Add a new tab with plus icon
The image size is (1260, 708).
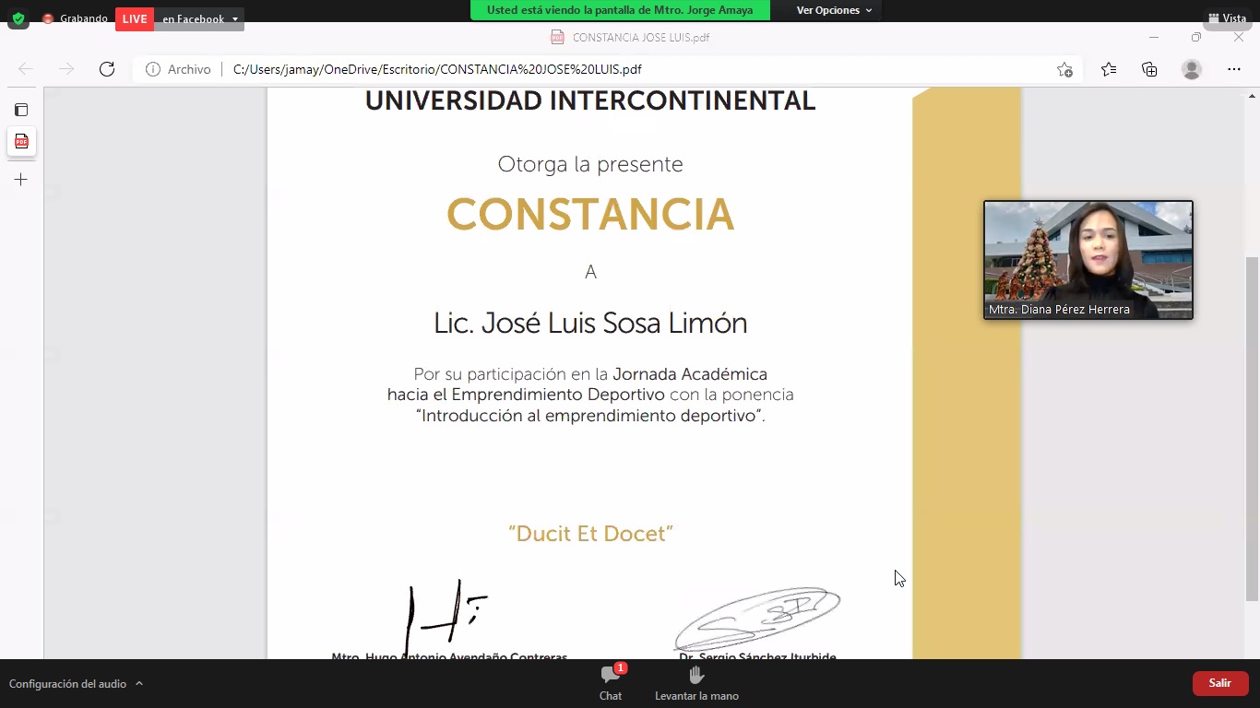21,180
